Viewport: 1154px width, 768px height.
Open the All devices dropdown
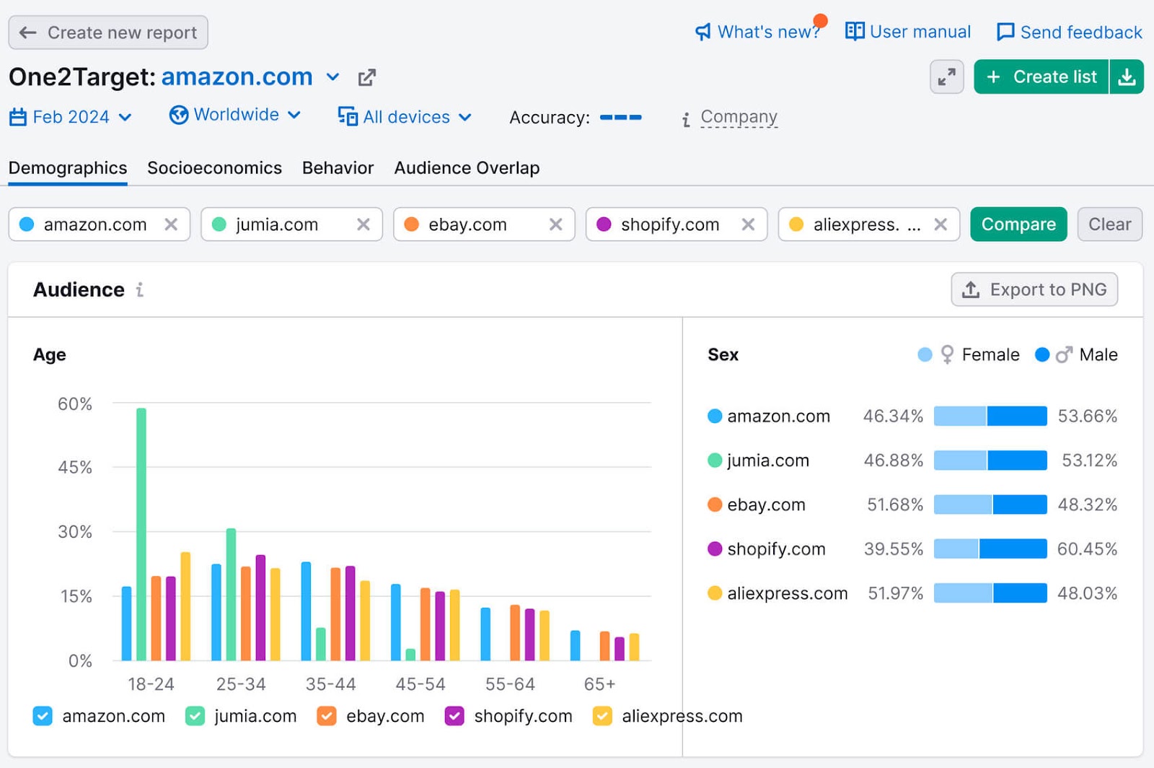(x=404, y=116)
